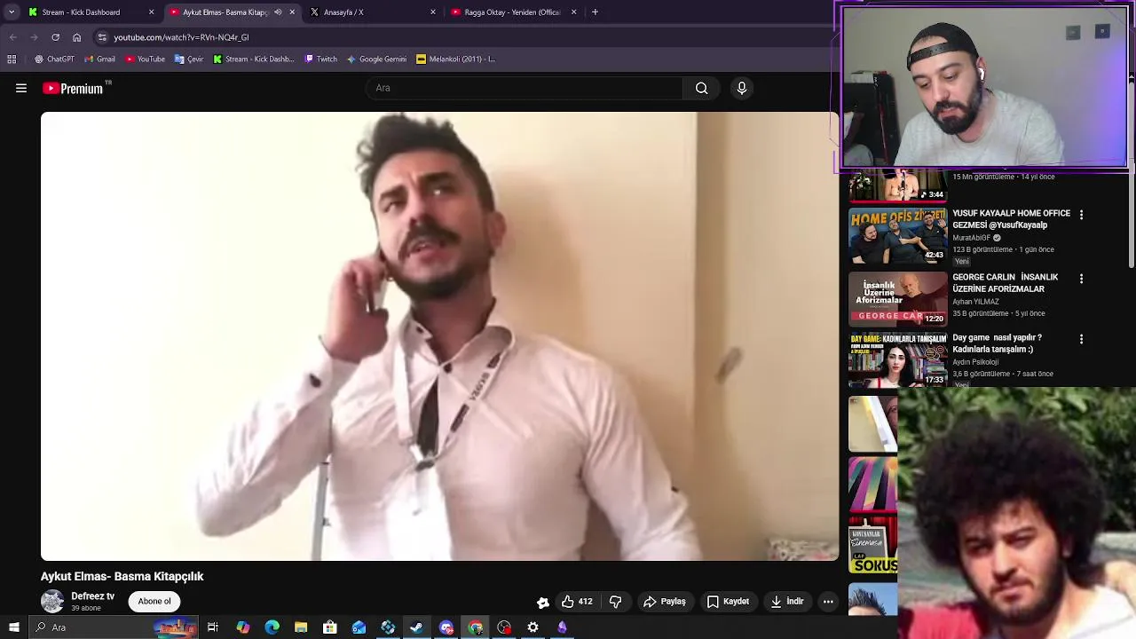Open options for GEORGE CARLIN video
This screenshot has width=1136, height=639.
pyautogui.click(x=1081, y=279)
